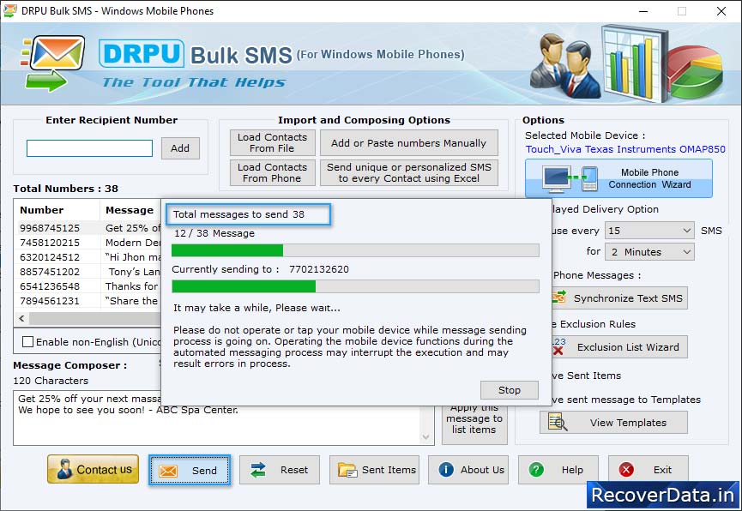Click the Help button

click(558, 470)
